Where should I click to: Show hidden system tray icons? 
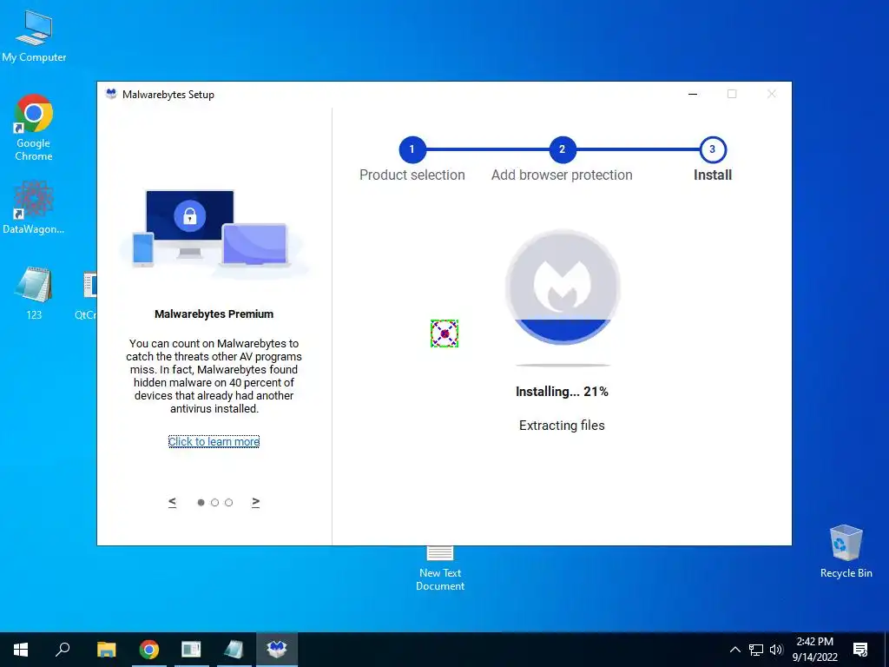(734, 650)
